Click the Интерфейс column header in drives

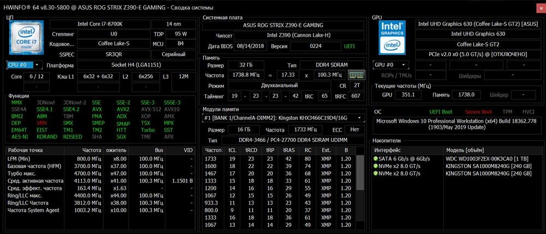point(408,150)
